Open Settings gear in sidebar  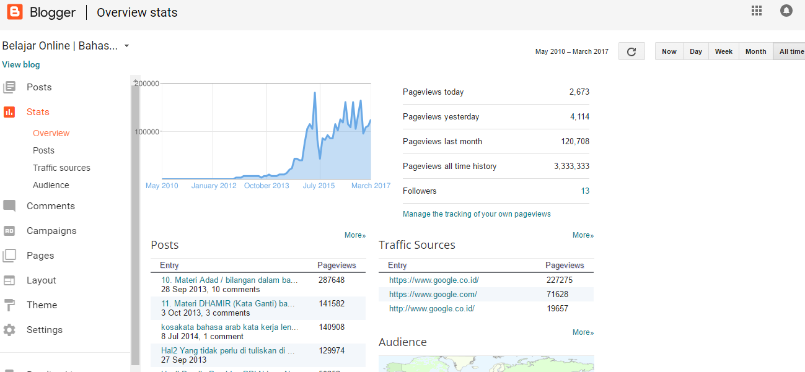click(x=9, y=330)
